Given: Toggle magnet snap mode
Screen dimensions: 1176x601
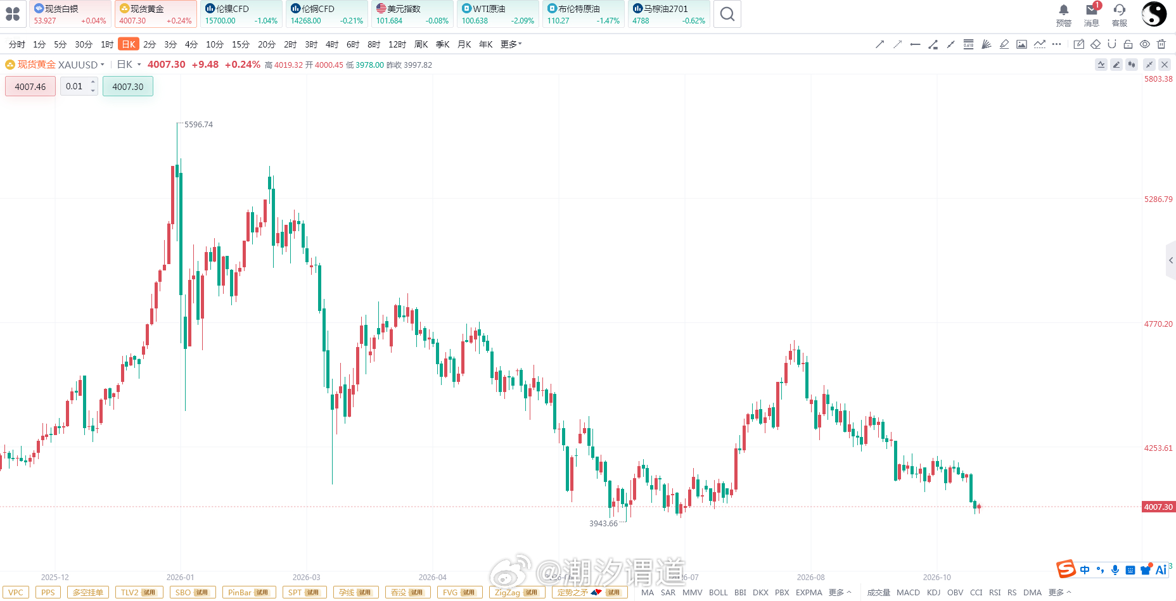Looking at the screenshot, I should click(1112, 44).
